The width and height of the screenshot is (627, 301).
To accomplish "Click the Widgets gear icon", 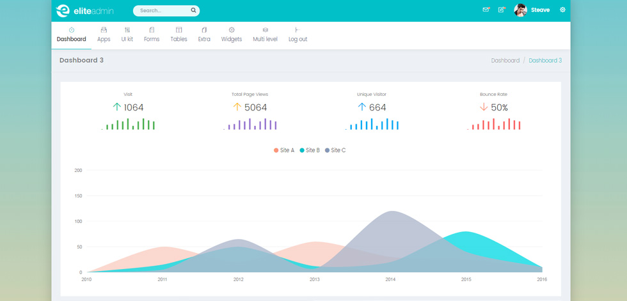I will point(232,30).
